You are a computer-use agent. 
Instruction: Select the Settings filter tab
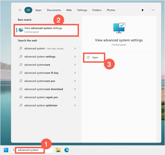(82, 10)
